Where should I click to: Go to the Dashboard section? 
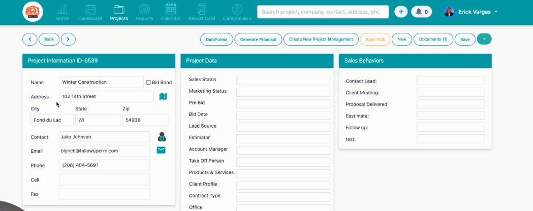90,13
